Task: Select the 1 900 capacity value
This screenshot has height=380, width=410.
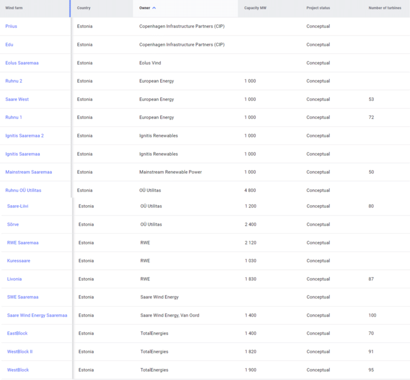Action: (x=250, y=370)
